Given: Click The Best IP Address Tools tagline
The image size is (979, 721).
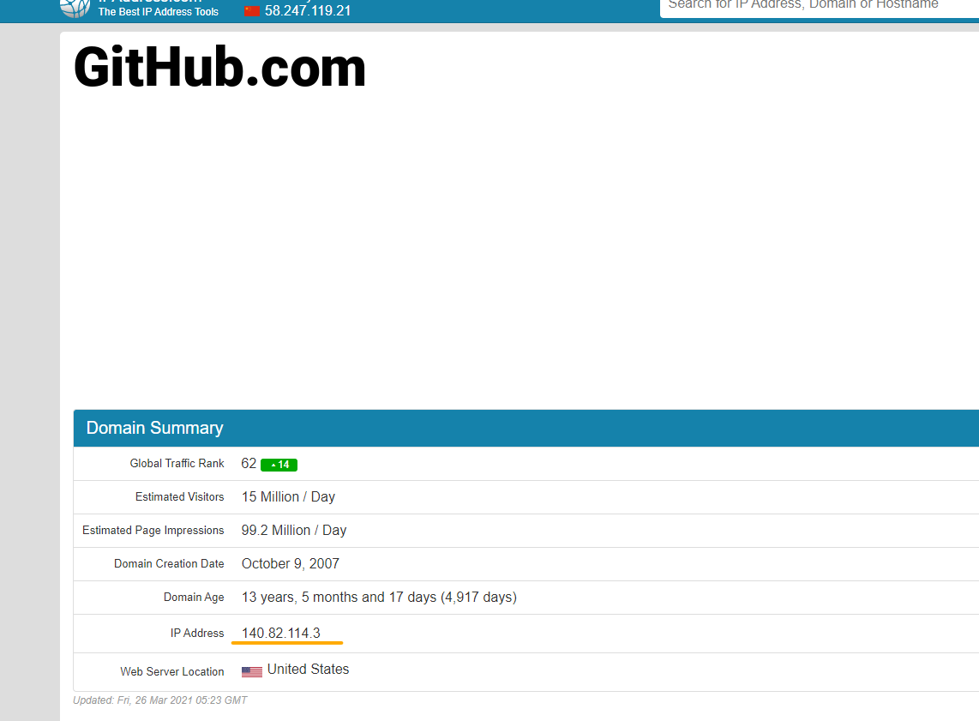Looking at the screenshot, I should click(x=159, y=12).
